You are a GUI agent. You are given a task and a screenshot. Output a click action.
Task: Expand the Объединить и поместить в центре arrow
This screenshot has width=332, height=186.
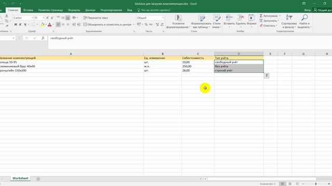point(134,25)
